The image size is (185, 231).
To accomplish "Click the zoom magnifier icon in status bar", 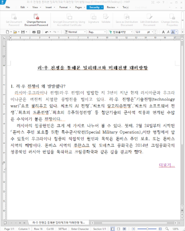I will (x=167, y=229).
